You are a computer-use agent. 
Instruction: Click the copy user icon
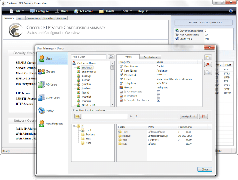[x=208, y=72]
